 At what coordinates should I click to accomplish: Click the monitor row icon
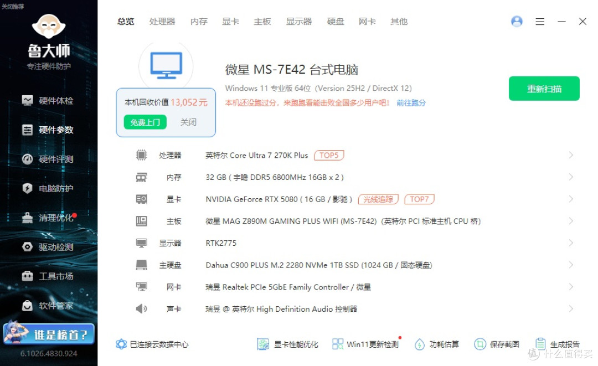coord(142,243)
